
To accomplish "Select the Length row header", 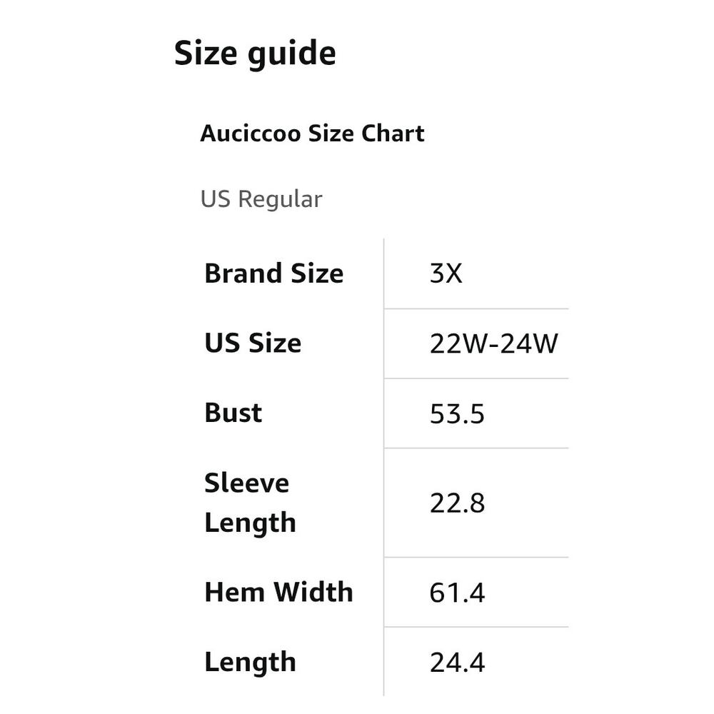I will click(x=251, y=662).
